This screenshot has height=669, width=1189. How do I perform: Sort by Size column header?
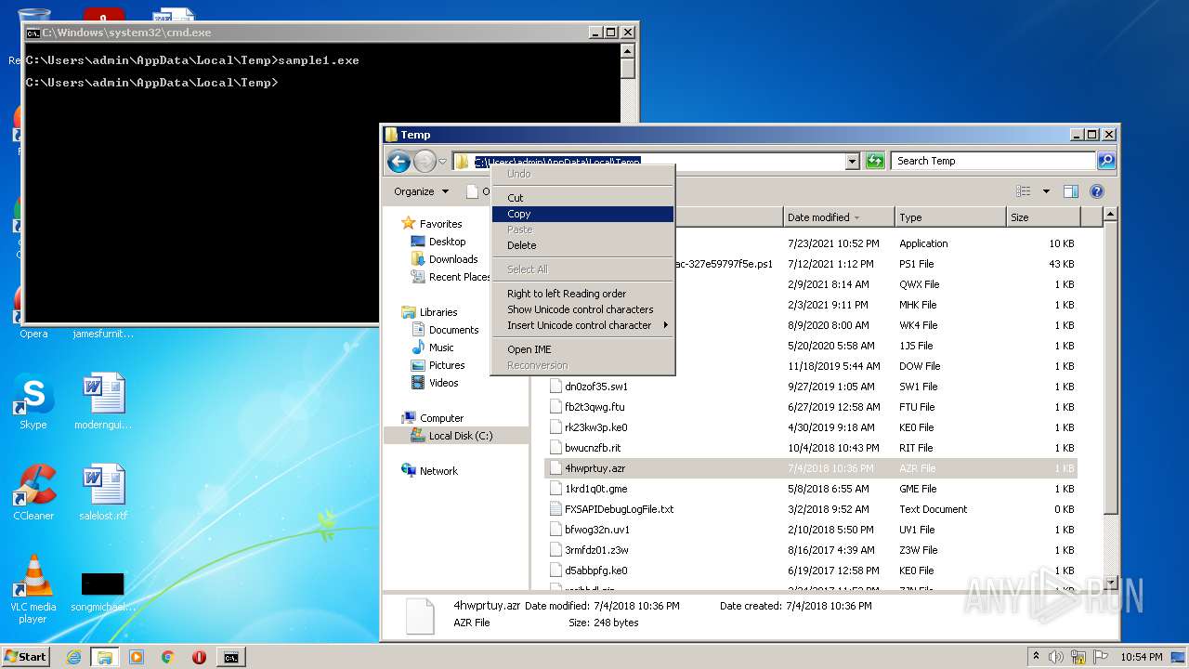click(1043, 217)
